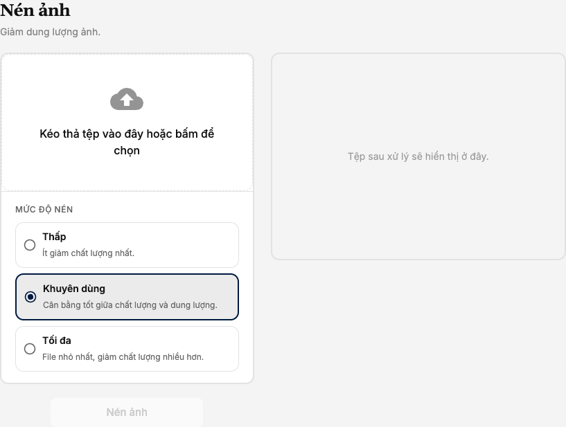Click the cloud upload icon

127,99
